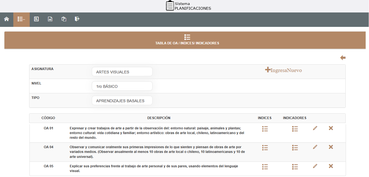The image size is (369, 177).
Task: Open Indices list for OA 01
Action: click(265, 129)
